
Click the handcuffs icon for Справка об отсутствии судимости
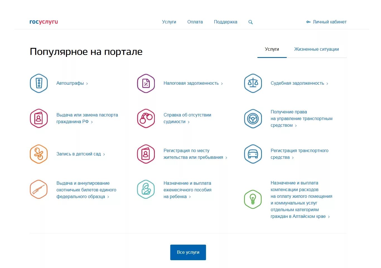[x=146, y=118]
